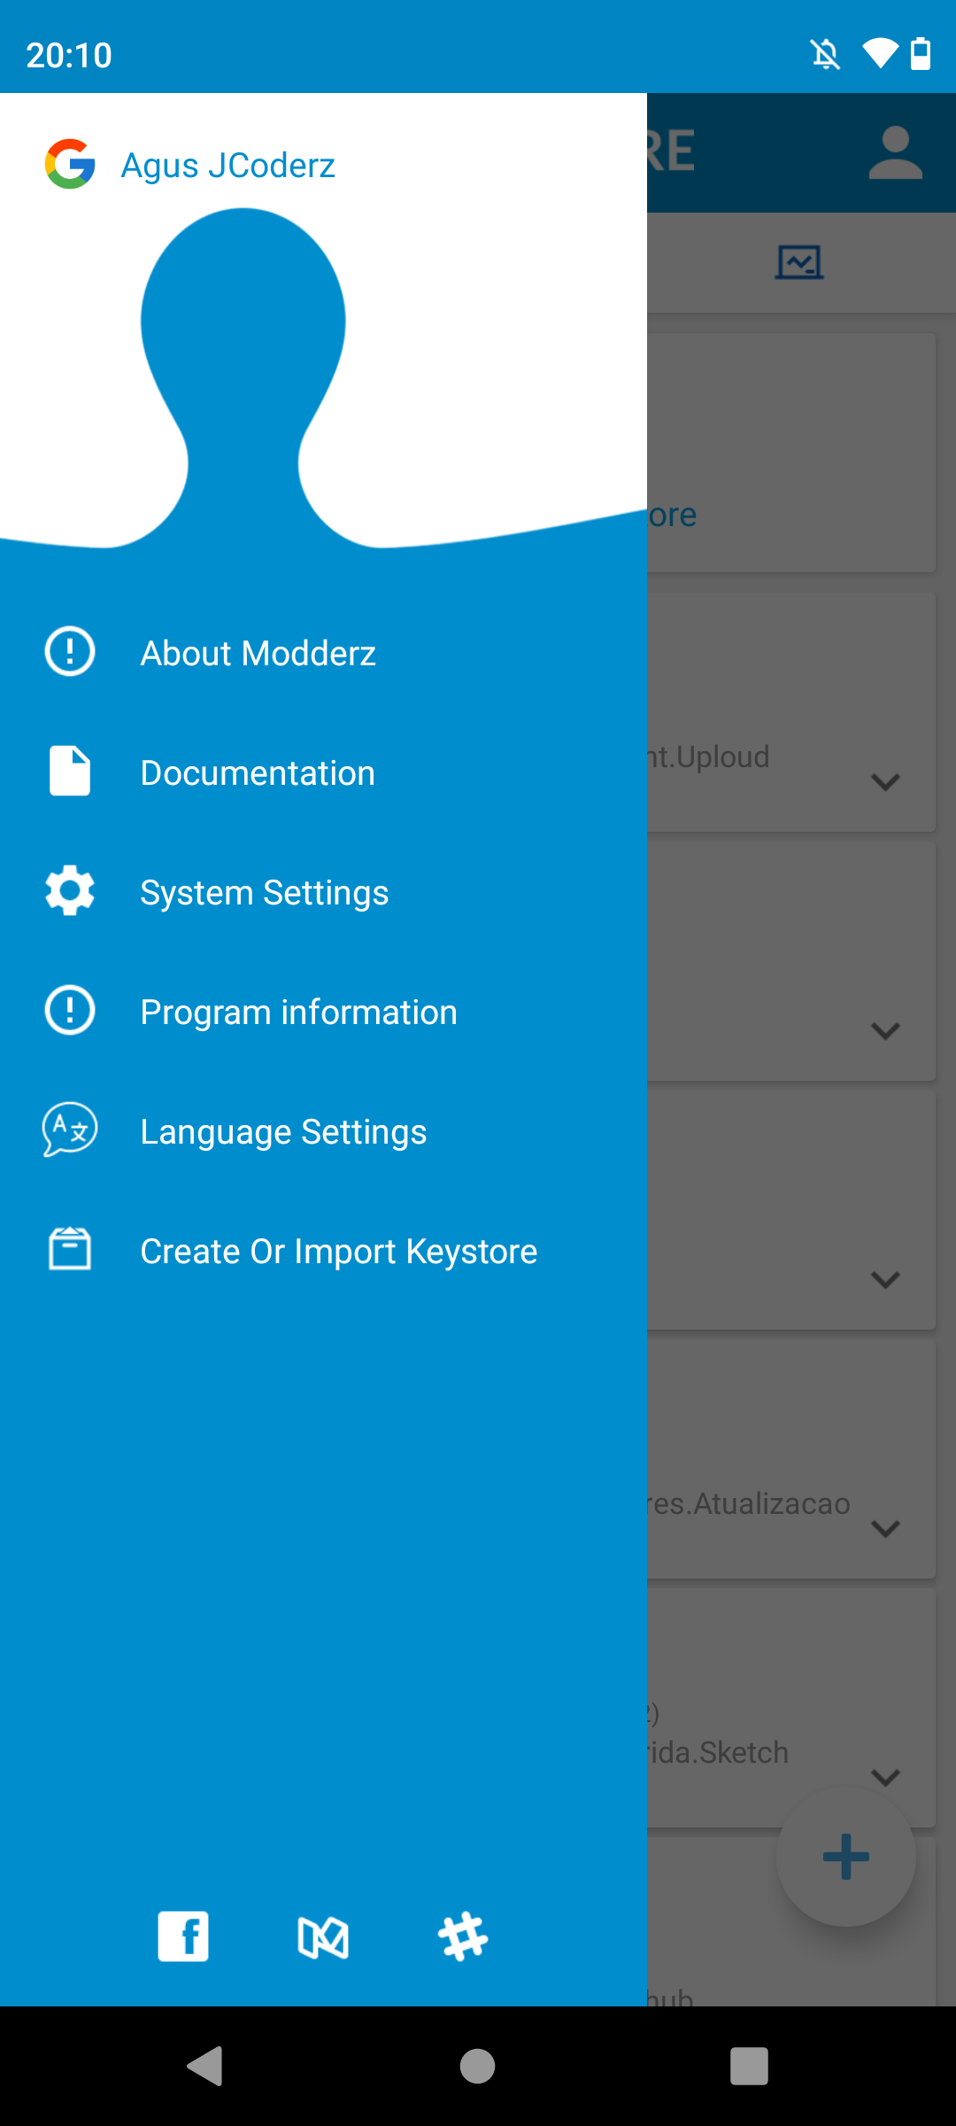Tap the 20:10 clock
The height and width of the screenshot is (2126, 956).
(69, 55)
